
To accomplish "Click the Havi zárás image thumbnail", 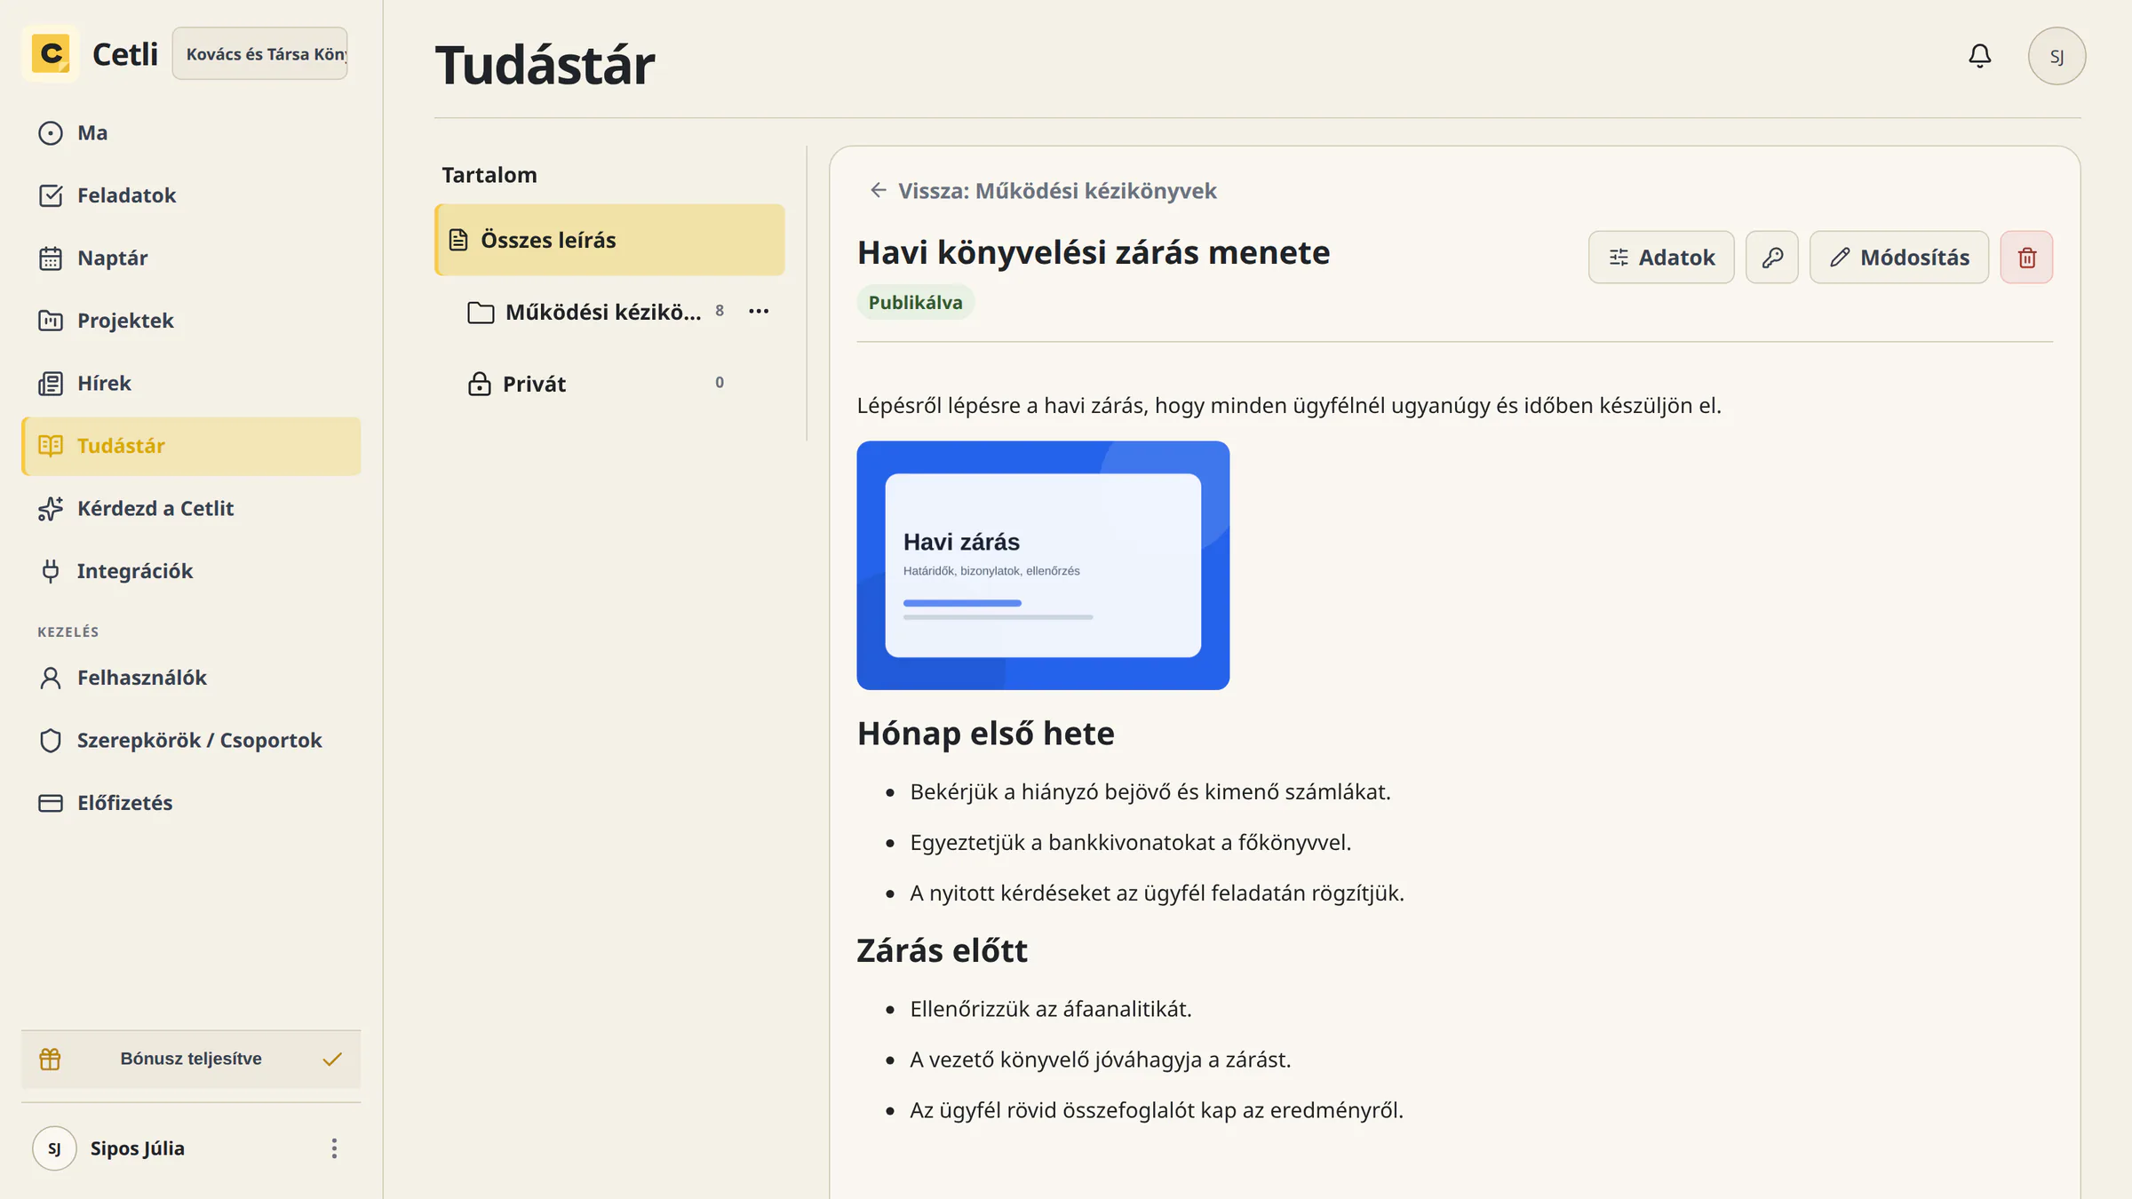I will (x=1043, y=566).
